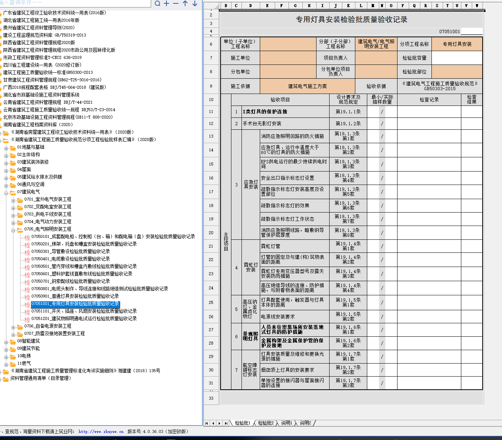
Task: Click the 检查记录 cell for I类灯具的保护连接
Action: tap(429, 111)
